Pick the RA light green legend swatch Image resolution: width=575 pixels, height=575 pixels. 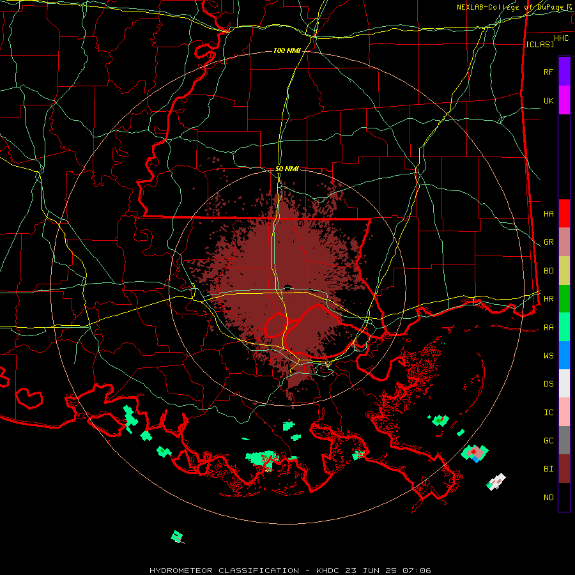pyautogui.click(x=564, y=327)
